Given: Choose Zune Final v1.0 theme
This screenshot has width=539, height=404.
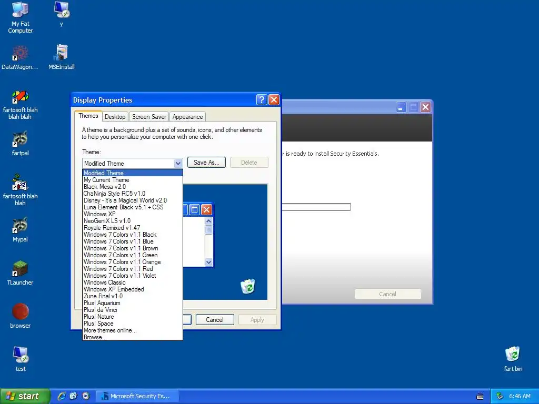Looking at the screenshot, I should pos(133,296).
